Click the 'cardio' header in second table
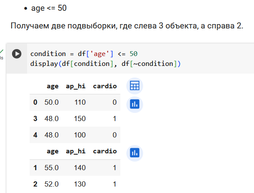Image resolution: width=254 pixels, height=193 pixels. coord(105,151)
